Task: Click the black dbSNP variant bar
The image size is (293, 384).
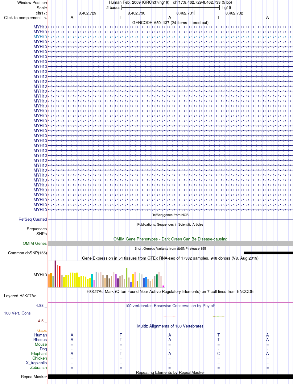Action: (268, 253)
